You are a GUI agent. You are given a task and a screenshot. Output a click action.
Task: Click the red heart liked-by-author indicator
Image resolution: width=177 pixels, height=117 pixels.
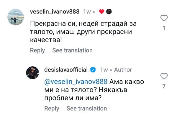pyautogui.click(x=101, y=12)
